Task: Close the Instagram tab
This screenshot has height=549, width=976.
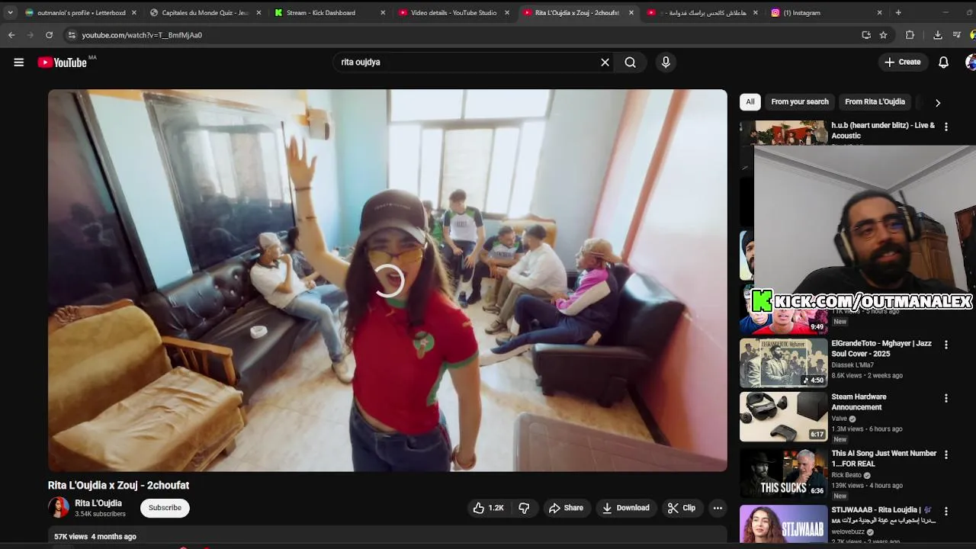Action: [879, 13]
